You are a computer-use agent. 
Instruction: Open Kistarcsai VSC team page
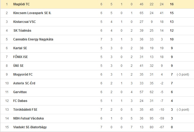(x=24, y=22)
